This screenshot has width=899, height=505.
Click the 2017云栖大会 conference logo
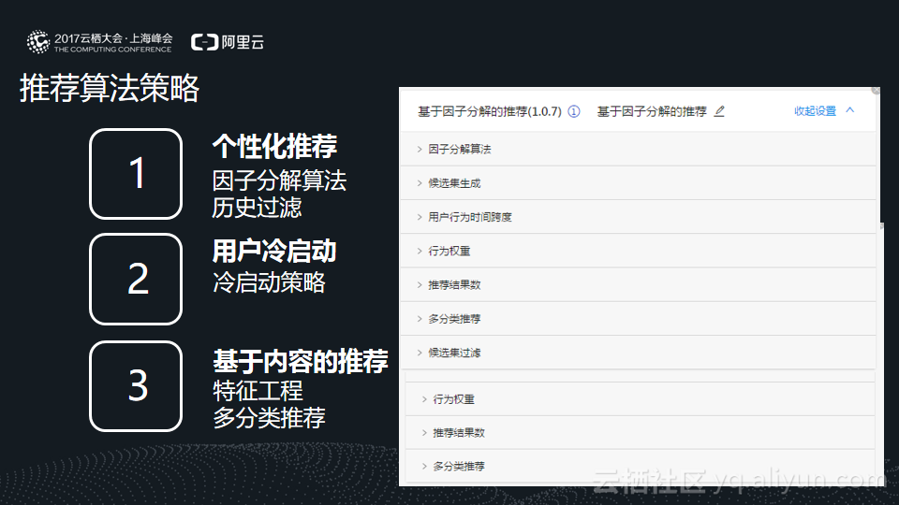[99, 42]
